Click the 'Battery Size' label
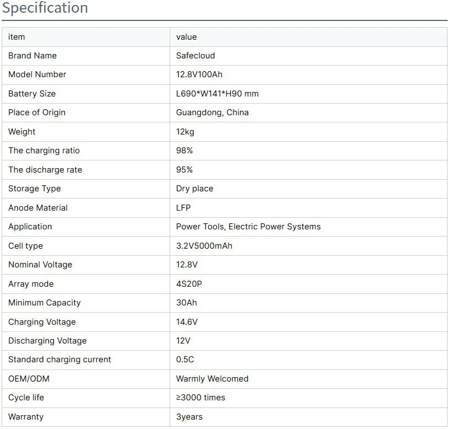The image size is (452, 429). 32,94
